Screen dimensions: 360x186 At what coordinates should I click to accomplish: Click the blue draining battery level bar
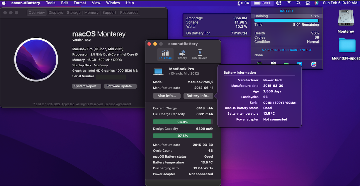point(286,20)
